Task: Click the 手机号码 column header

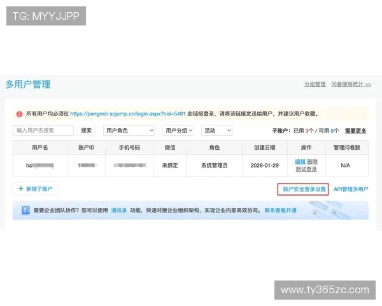Action: (129, 147)
